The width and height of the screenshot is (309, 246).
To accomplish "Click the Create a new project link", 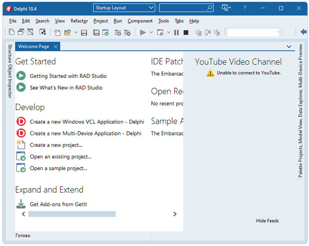I will pos(56,145).
